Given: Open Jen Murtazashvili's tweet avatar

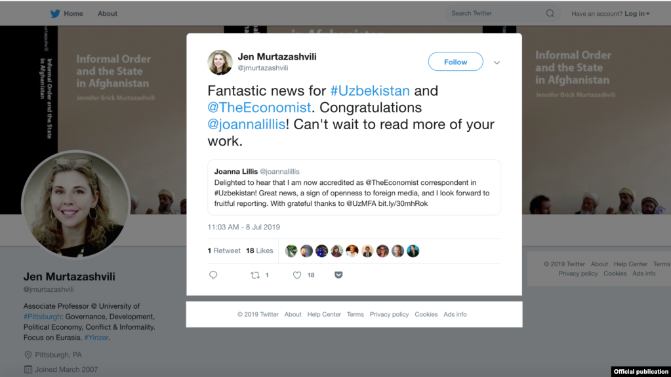Looking at the screenshot, I should point(220,62).
